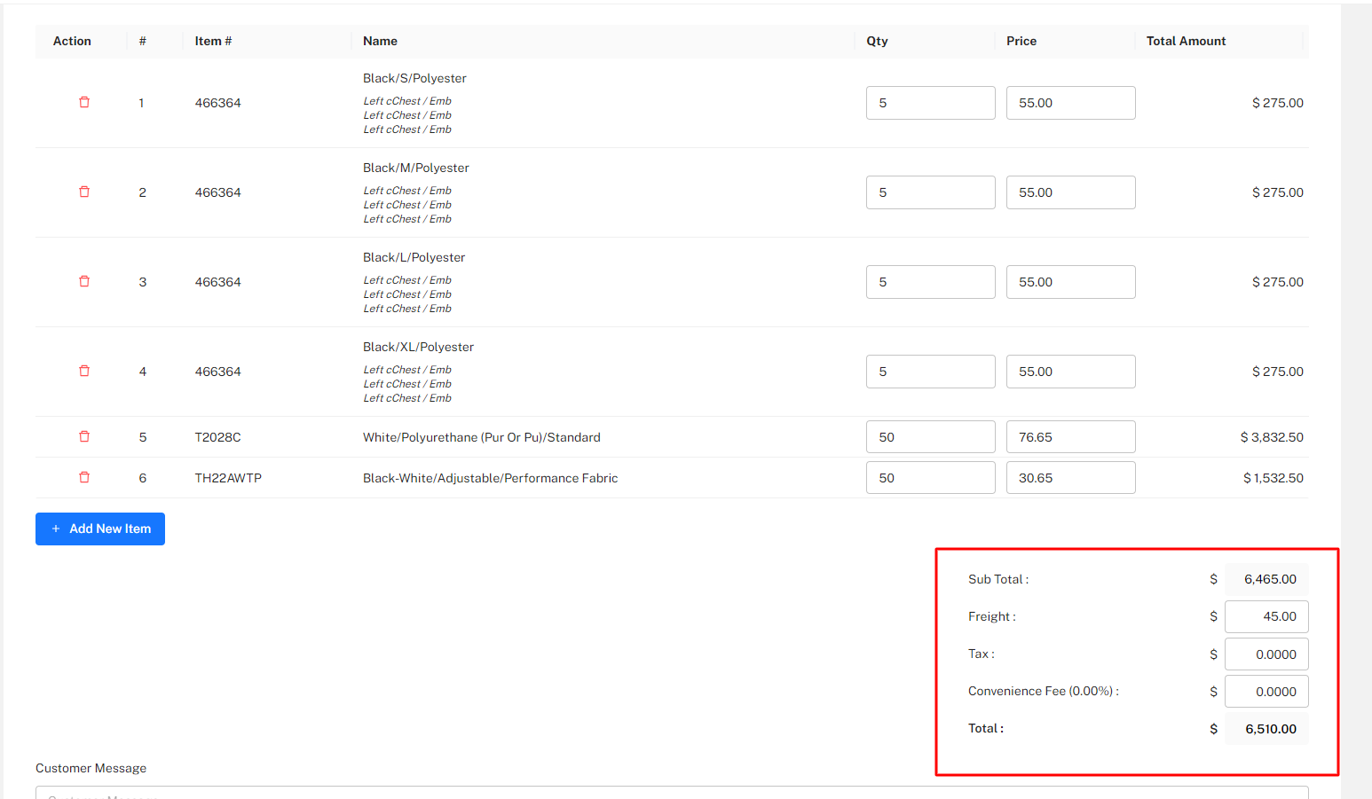
Task: Edit quantity for Black/S/Polyester item
Action: click(x=929, y=103)
